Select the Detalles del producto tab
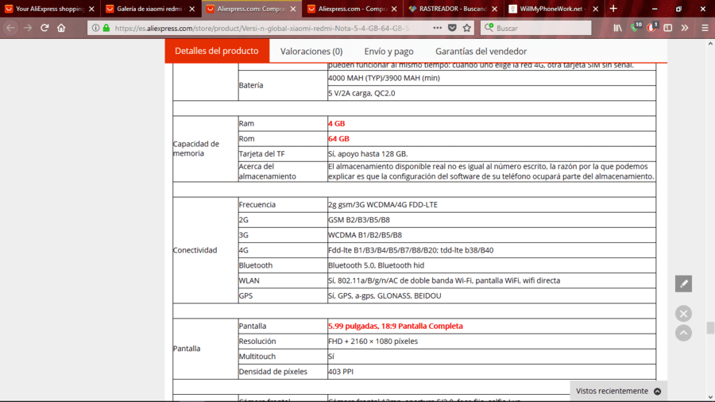 coord(217,51)
